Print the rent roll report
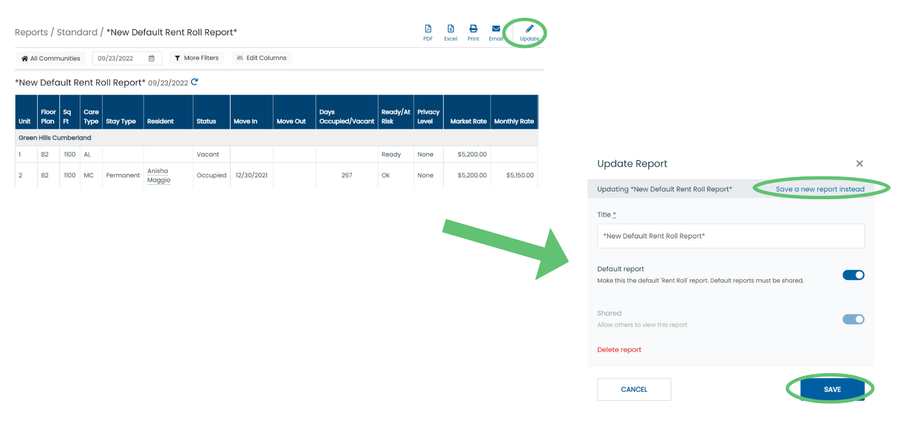900x429 pixels. [473, 33]
